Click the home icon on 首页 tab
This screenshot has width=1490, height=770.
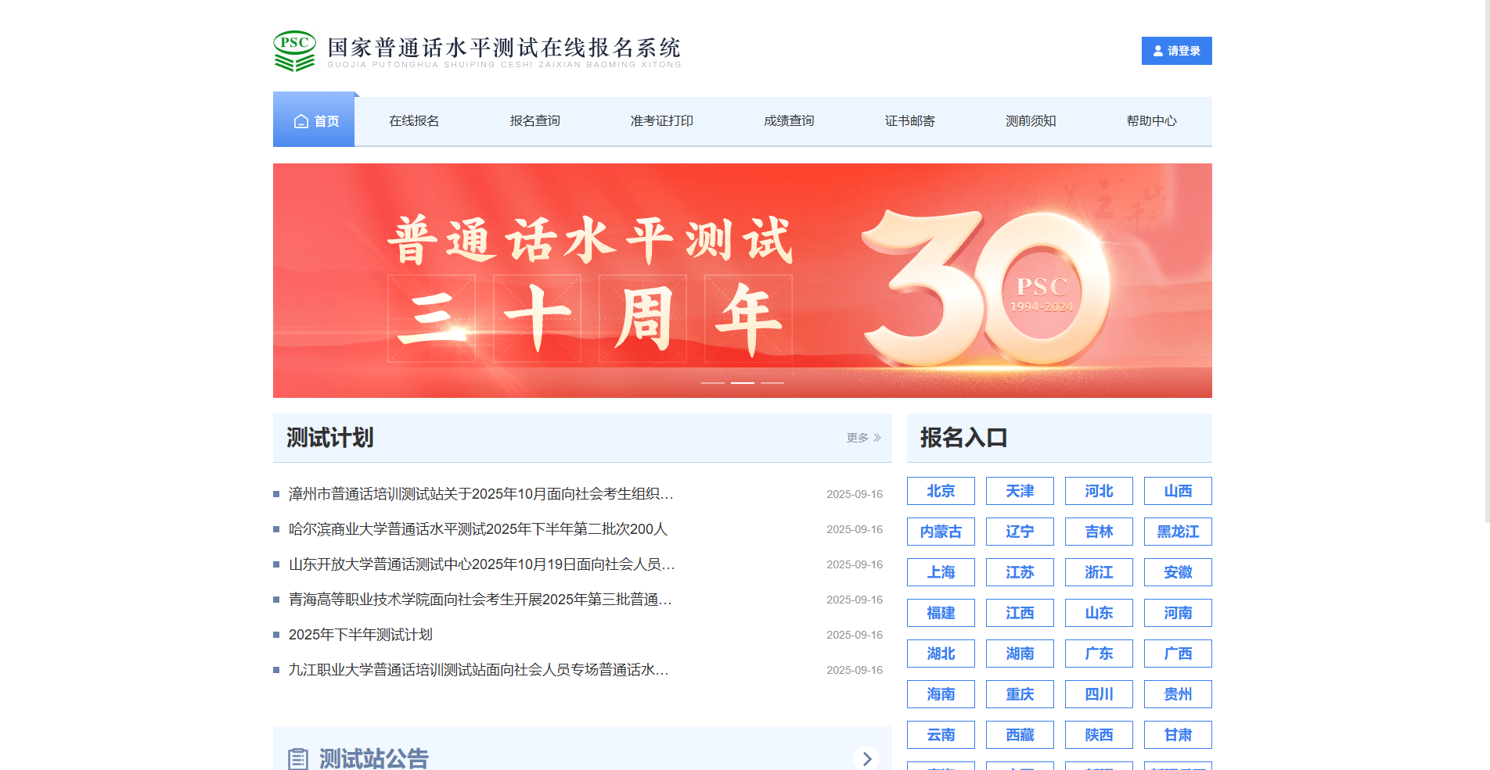click(x=300, y=120)
